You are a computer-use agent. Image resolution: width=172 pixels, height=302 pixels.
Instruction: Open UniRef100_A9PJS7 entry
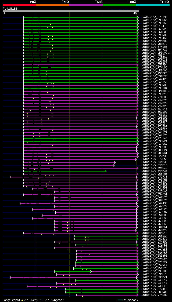(154, 38)
